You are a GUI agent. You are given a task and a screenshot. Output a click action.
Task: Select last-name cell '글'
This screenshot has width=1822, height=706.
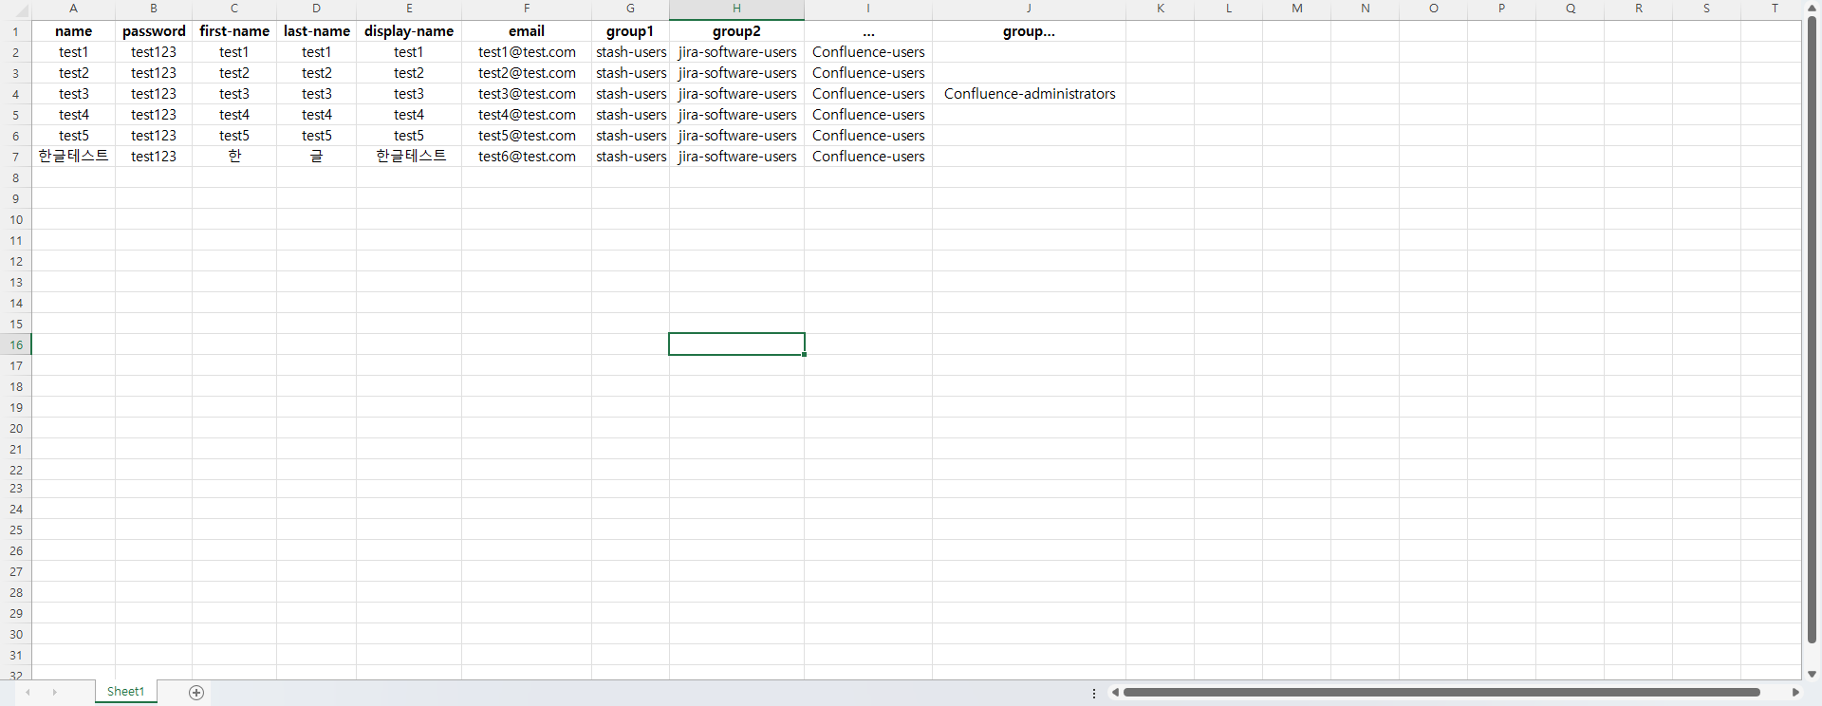pyautogui.click(x=317, y=157)
